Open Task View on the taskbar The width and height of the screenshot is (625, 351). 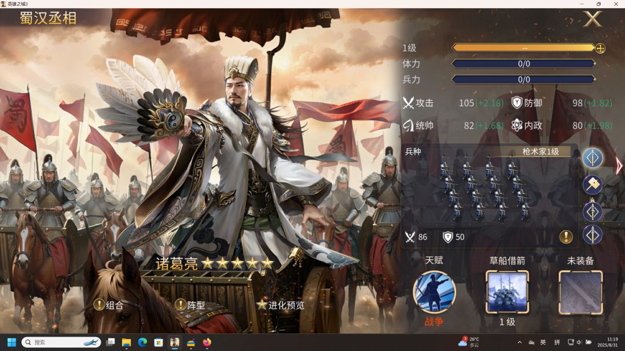click(111, 342)
